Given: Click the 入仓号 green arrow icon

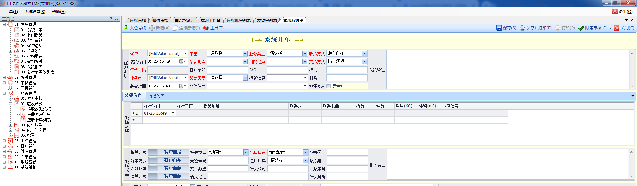Looking at the screenshot, I should (x=126, y=28).
